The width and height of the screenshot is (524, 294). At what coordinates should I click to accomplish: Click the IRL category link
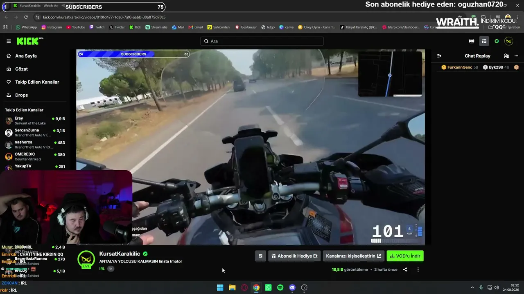pyautogui.click(x=102, y=269)
